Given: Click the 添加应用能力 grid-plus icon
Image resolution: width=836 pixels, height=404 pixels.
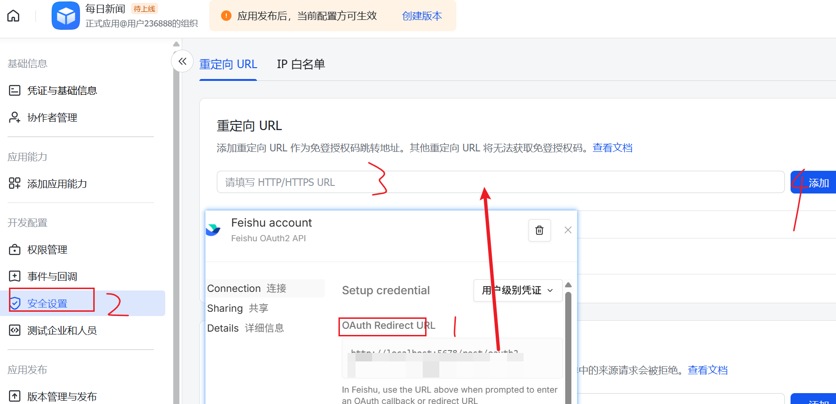Looking at the screenshot, I should click(x=15, y=184).
